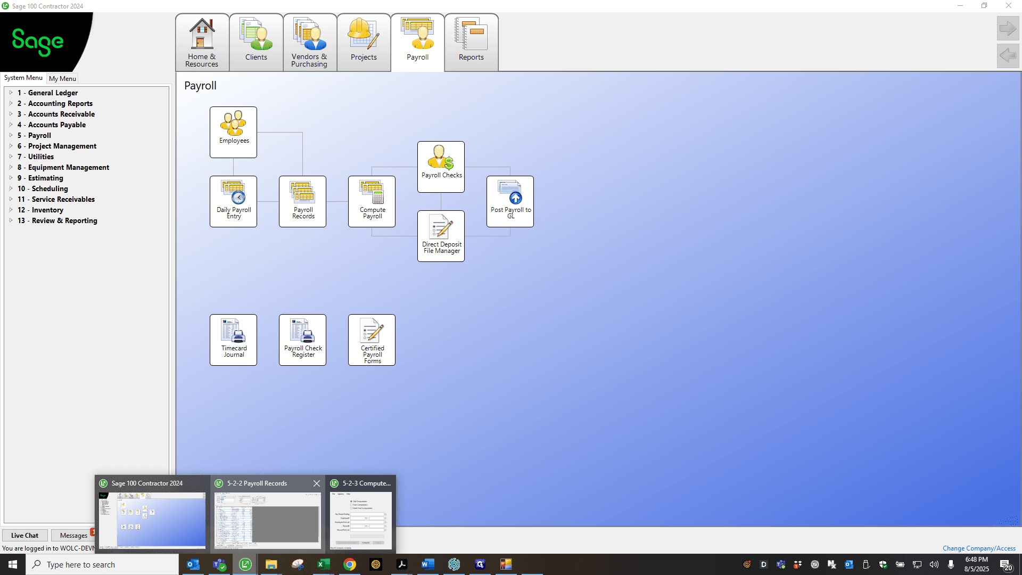Expand 4 - Accounts Payable node
Viewport: 1022px width, 575px height.
(x=11, y=125)
